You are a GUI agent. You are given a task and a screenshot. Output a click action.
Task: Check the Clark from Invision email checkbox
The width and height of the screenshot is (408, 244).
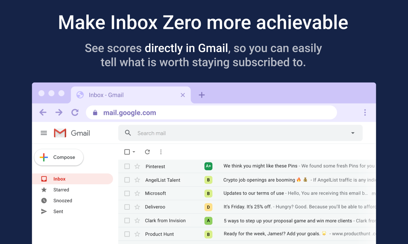pyautogui.click(x=127, y=221)
